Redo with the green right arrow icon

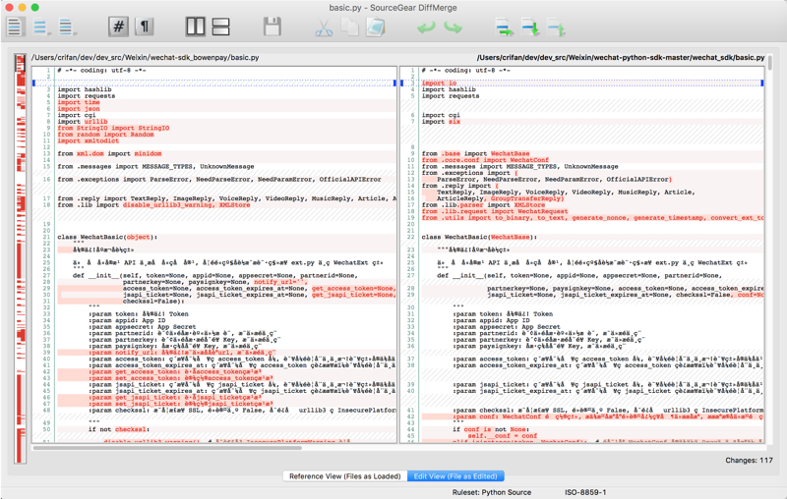tap(454, 28)
